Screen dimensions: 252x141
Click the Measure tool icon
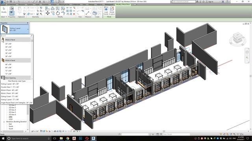point(87,13)
